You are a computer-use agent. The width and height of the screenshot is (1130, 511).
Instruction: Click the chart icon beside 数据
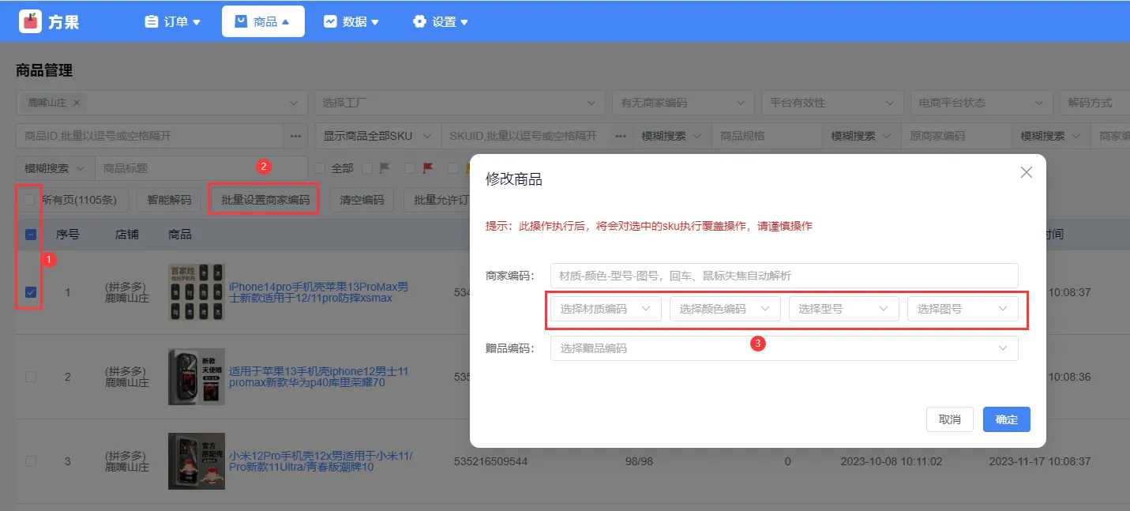(x=330, y=22)
